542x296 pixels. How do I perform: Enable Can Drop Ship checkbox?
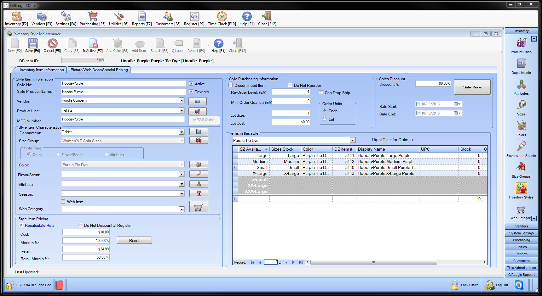321,92
